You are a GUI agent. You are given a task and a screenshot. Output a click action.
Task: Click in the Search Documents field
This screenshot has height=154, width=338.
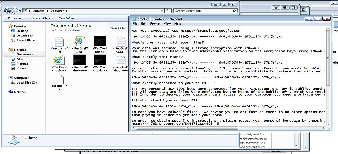pyautogui.click(x=202, y=11)
